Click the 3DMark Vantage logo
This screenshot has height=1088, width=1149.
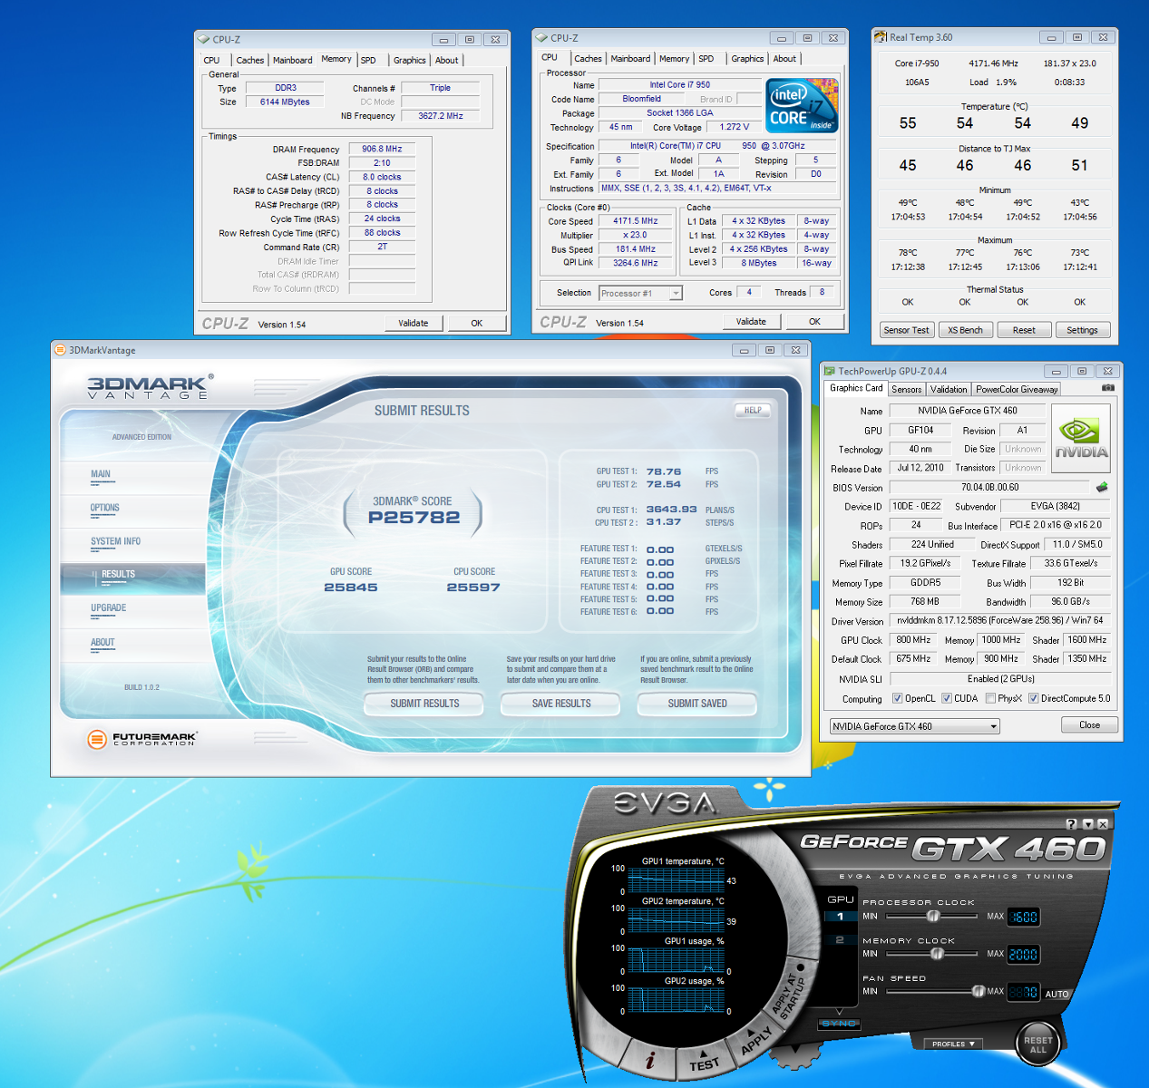pos(151,387)
